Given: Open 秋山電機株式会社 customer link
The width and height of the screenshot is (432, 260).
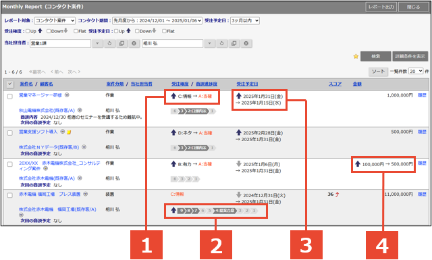Looking at the screenshot, I should click(x=47, y=110).
